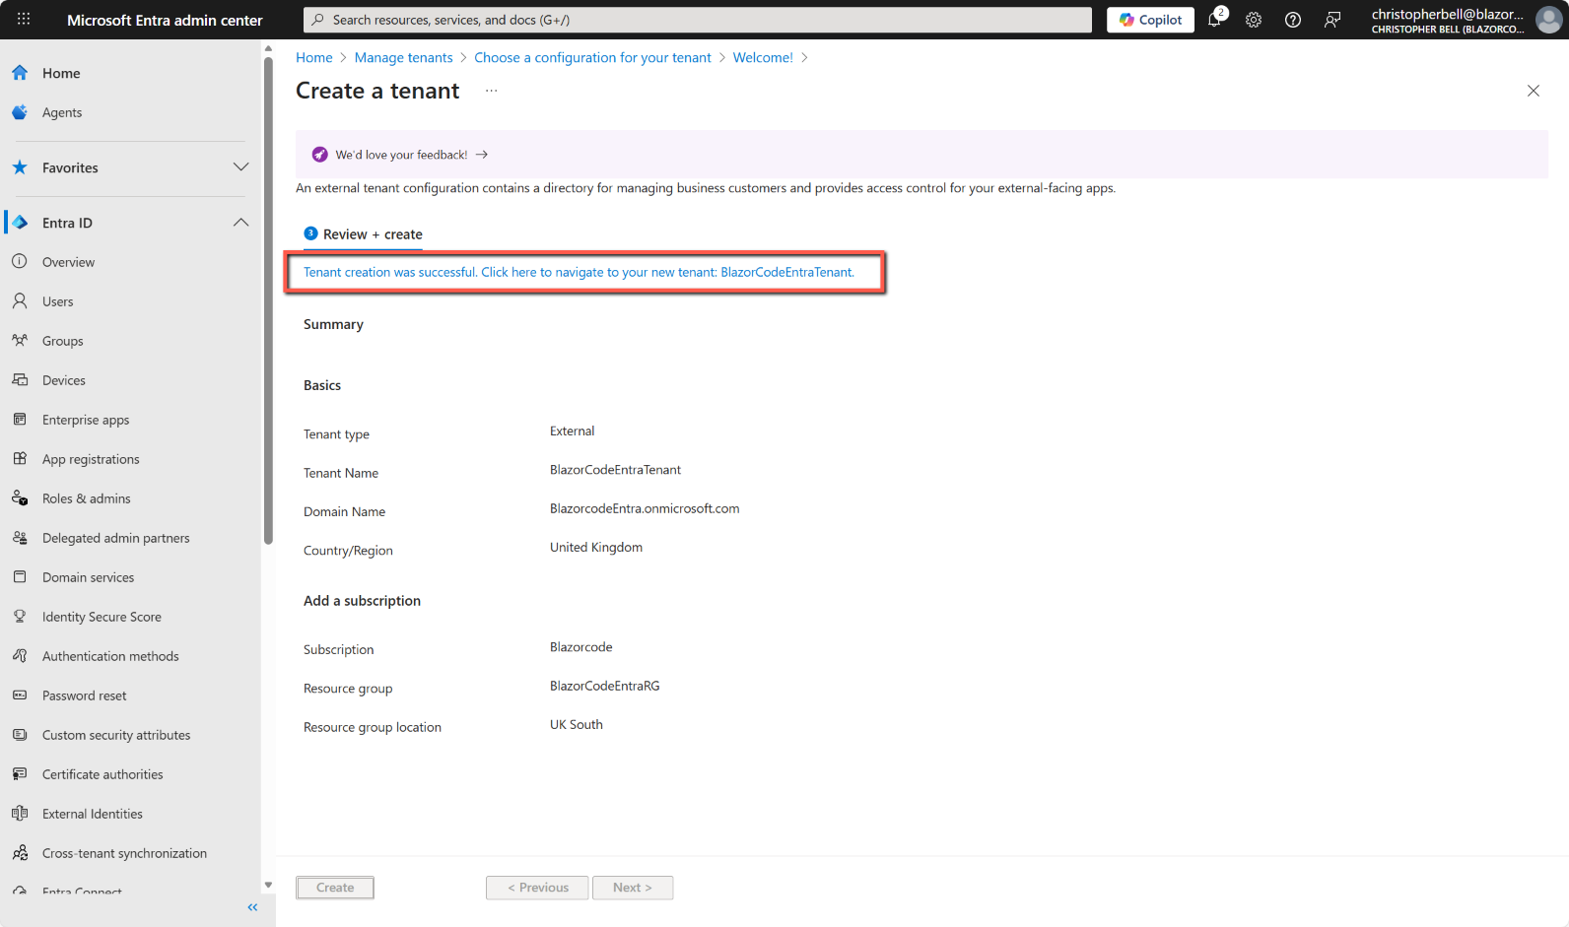1569x927 pixels.
Task: Collapse the sidebar with double-chevron icon
Action: [252, 907]
